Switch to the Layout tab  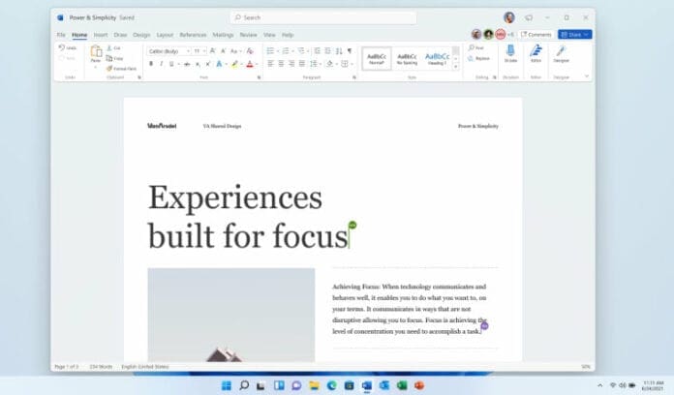(165, 35)
